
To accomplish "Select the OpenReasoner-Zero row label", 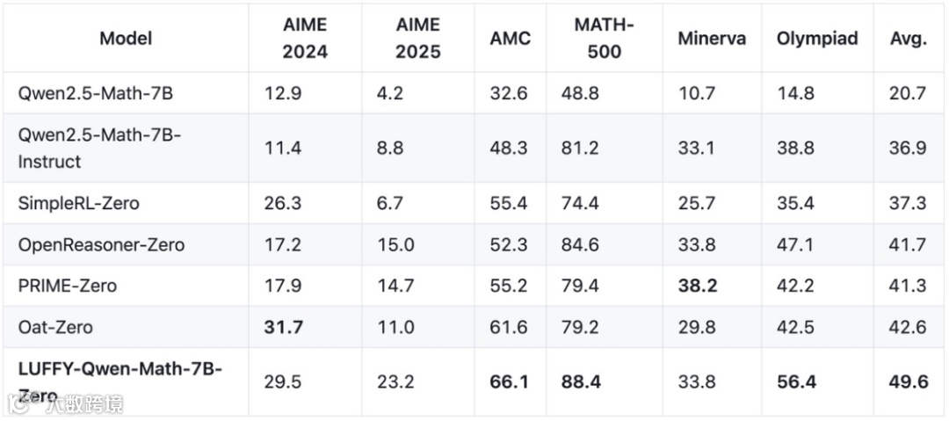I will pos(102,244).
